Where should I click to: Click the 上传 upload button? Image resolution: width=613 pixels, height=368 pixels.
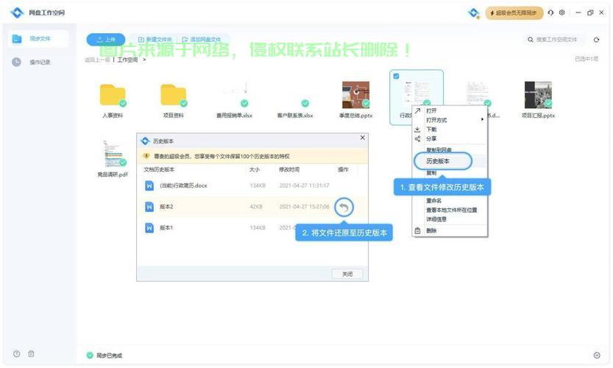(x=106, y=40)
